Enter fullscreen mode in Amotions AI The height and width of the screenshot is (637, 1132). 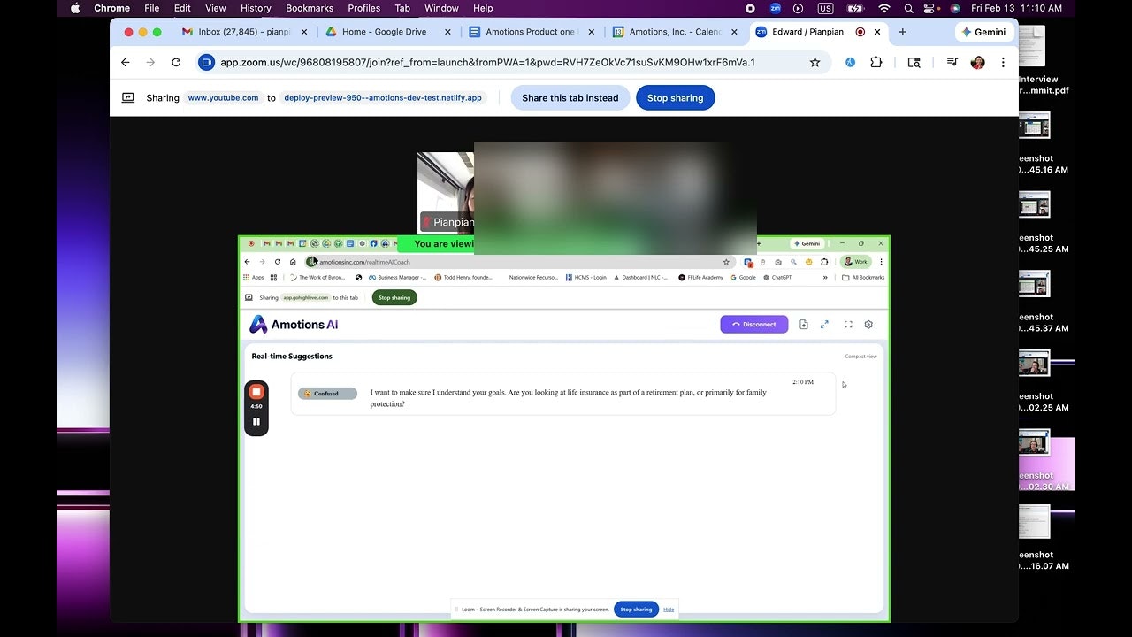(847, 324)
